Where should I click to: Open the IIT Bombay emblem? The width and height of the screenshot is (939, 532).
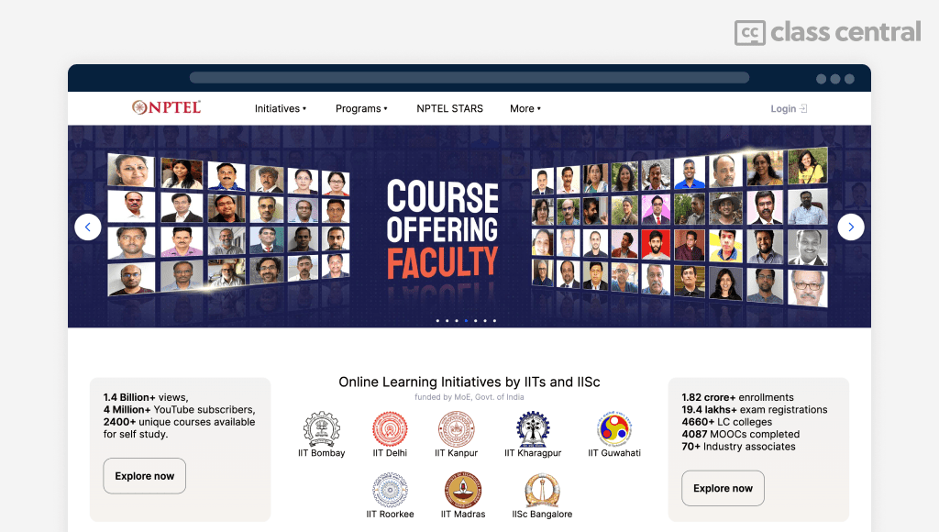point(322,429)
